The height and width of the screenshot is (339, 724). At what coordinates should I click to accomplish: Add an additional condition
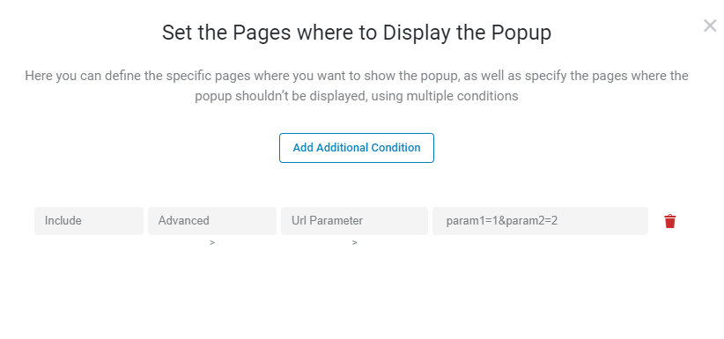click(357, 148)
